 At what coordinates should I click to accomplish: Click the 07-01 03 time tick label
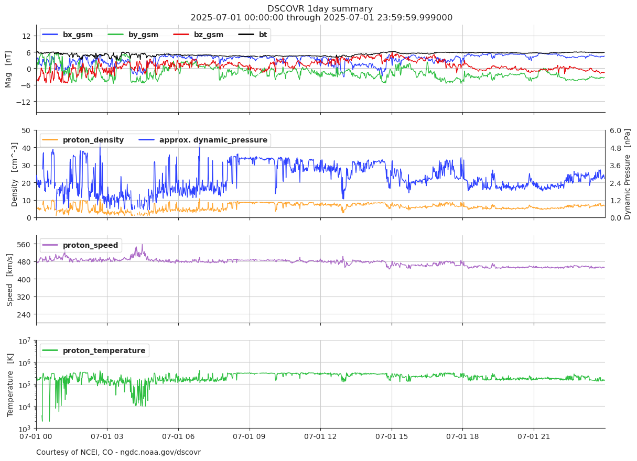point(107,437)
